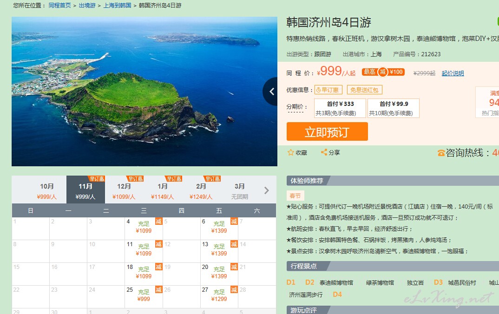Open the 同程首页 breadcrumb link
This screenshot has width=499, height=314.
pyautogui.click(x=60, y=6)
